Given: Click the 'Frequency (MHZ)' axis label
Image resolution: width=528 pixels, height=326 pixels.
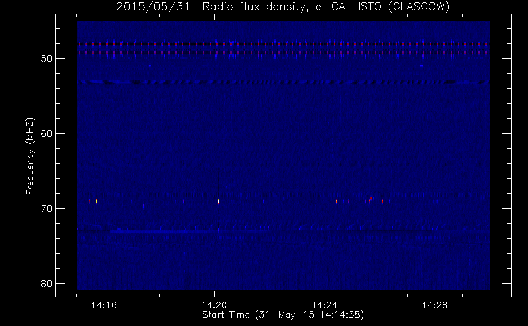Looking at the screenshot, I should (30, 157).
